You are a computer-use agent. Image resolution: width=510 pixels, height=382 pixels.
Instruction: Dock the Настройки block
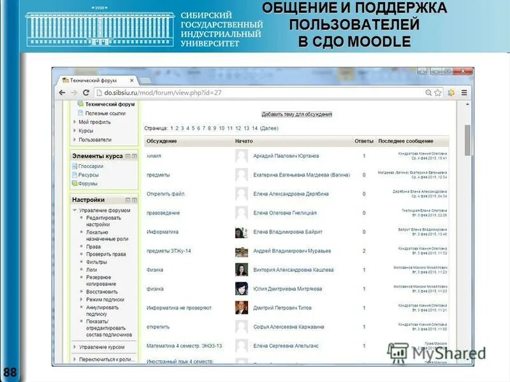point(135,200)
